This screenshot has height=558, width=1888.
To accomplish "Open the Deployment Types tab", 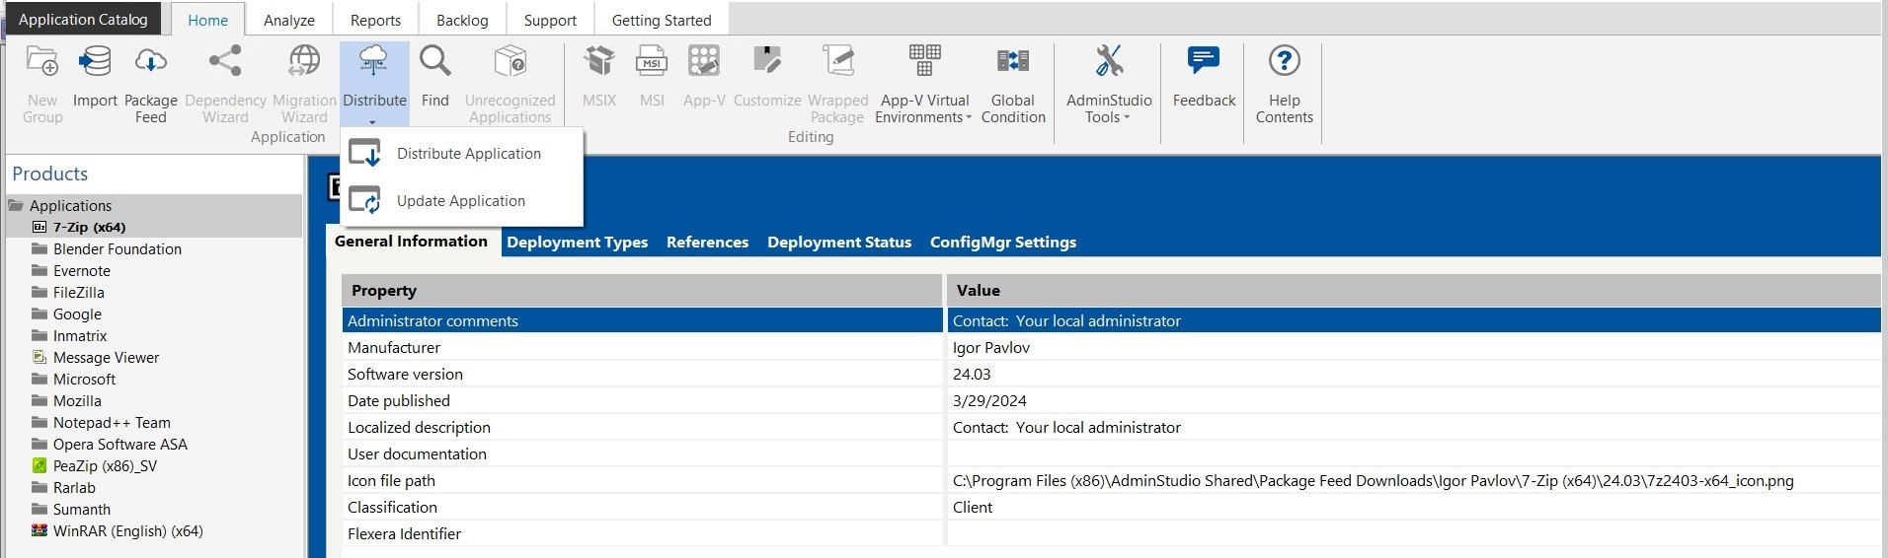I will tap(577, 243).
